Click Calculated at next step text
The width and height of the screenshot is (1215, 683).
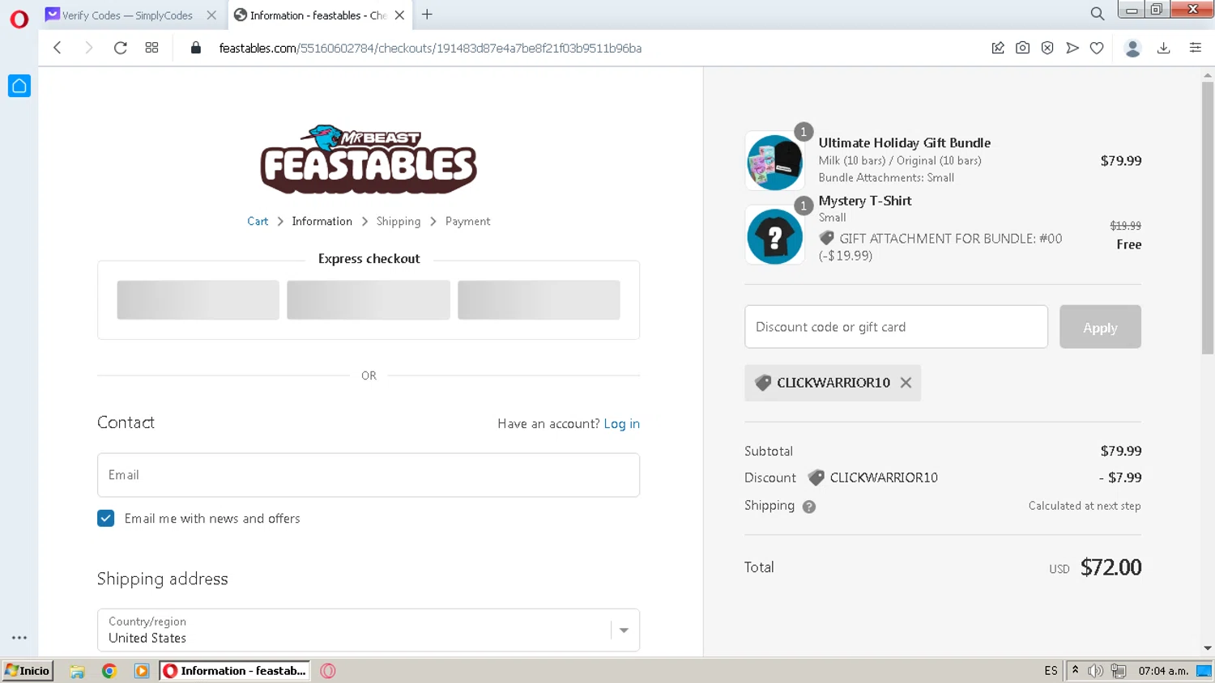pyautogui.click(x=1085, y=506)
